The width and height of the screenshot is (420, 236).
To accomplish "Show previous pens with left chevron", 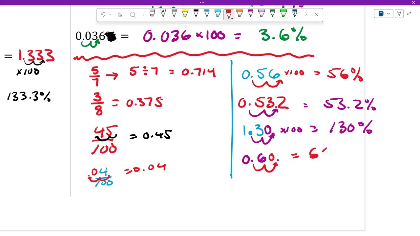I will click(x=143, y=15).
